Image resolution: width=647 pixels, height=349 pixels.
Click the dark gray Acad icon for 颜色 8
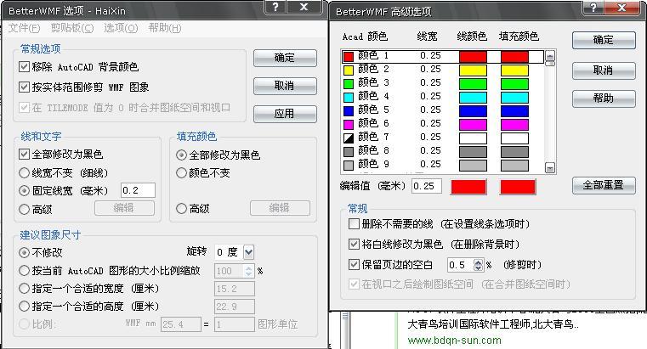(x=349, y=152)
